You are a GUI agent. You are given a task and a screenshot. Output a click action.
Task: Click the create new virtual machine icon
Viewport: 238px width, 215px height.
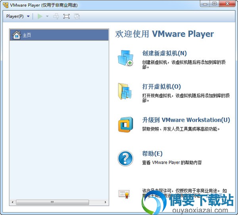click(x=126, y=58)
